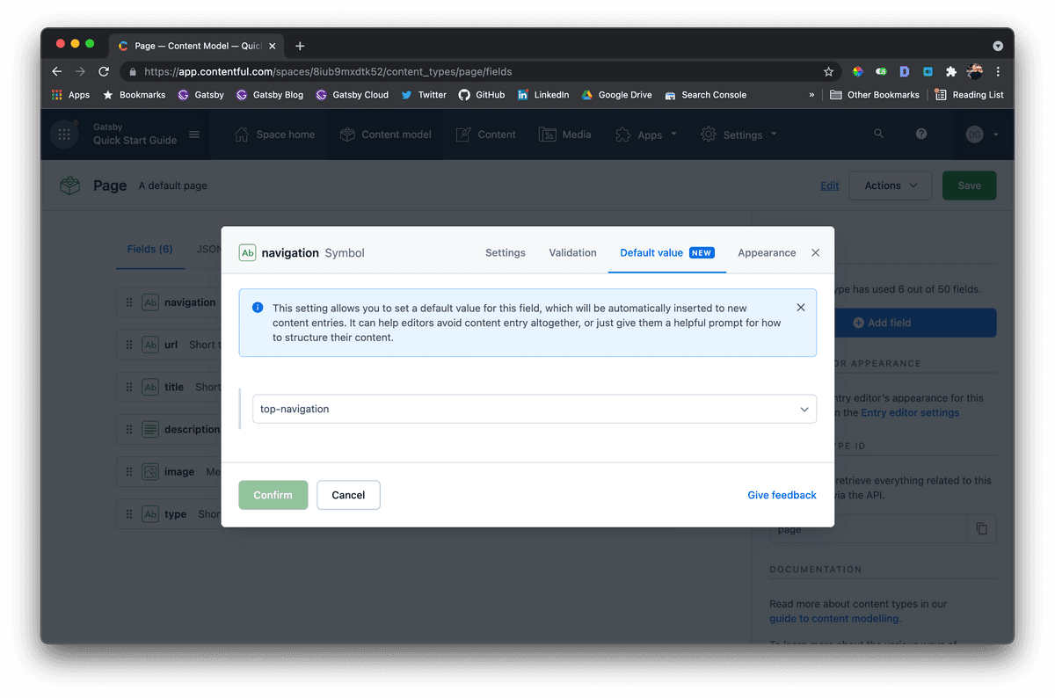Open the help question mark icon
Viewport: 1055px width, 698px height.
920,134
